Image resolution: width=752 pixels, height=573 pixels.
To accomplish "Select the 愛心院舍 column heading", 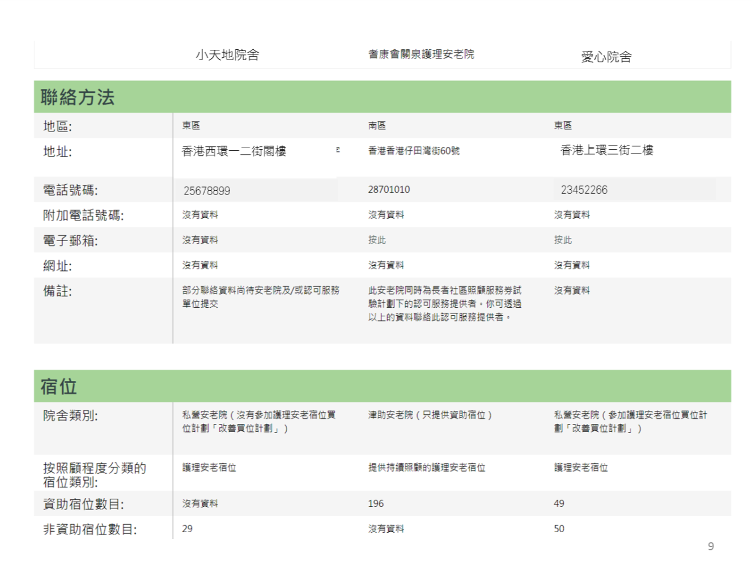I will (606, 57).
